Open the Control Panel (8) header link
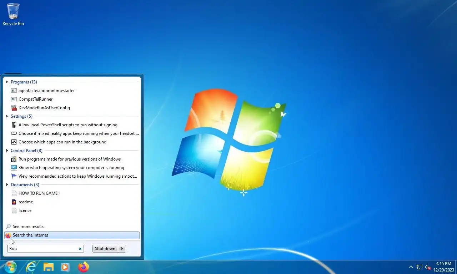457x274 pixels. coord(26,151)
